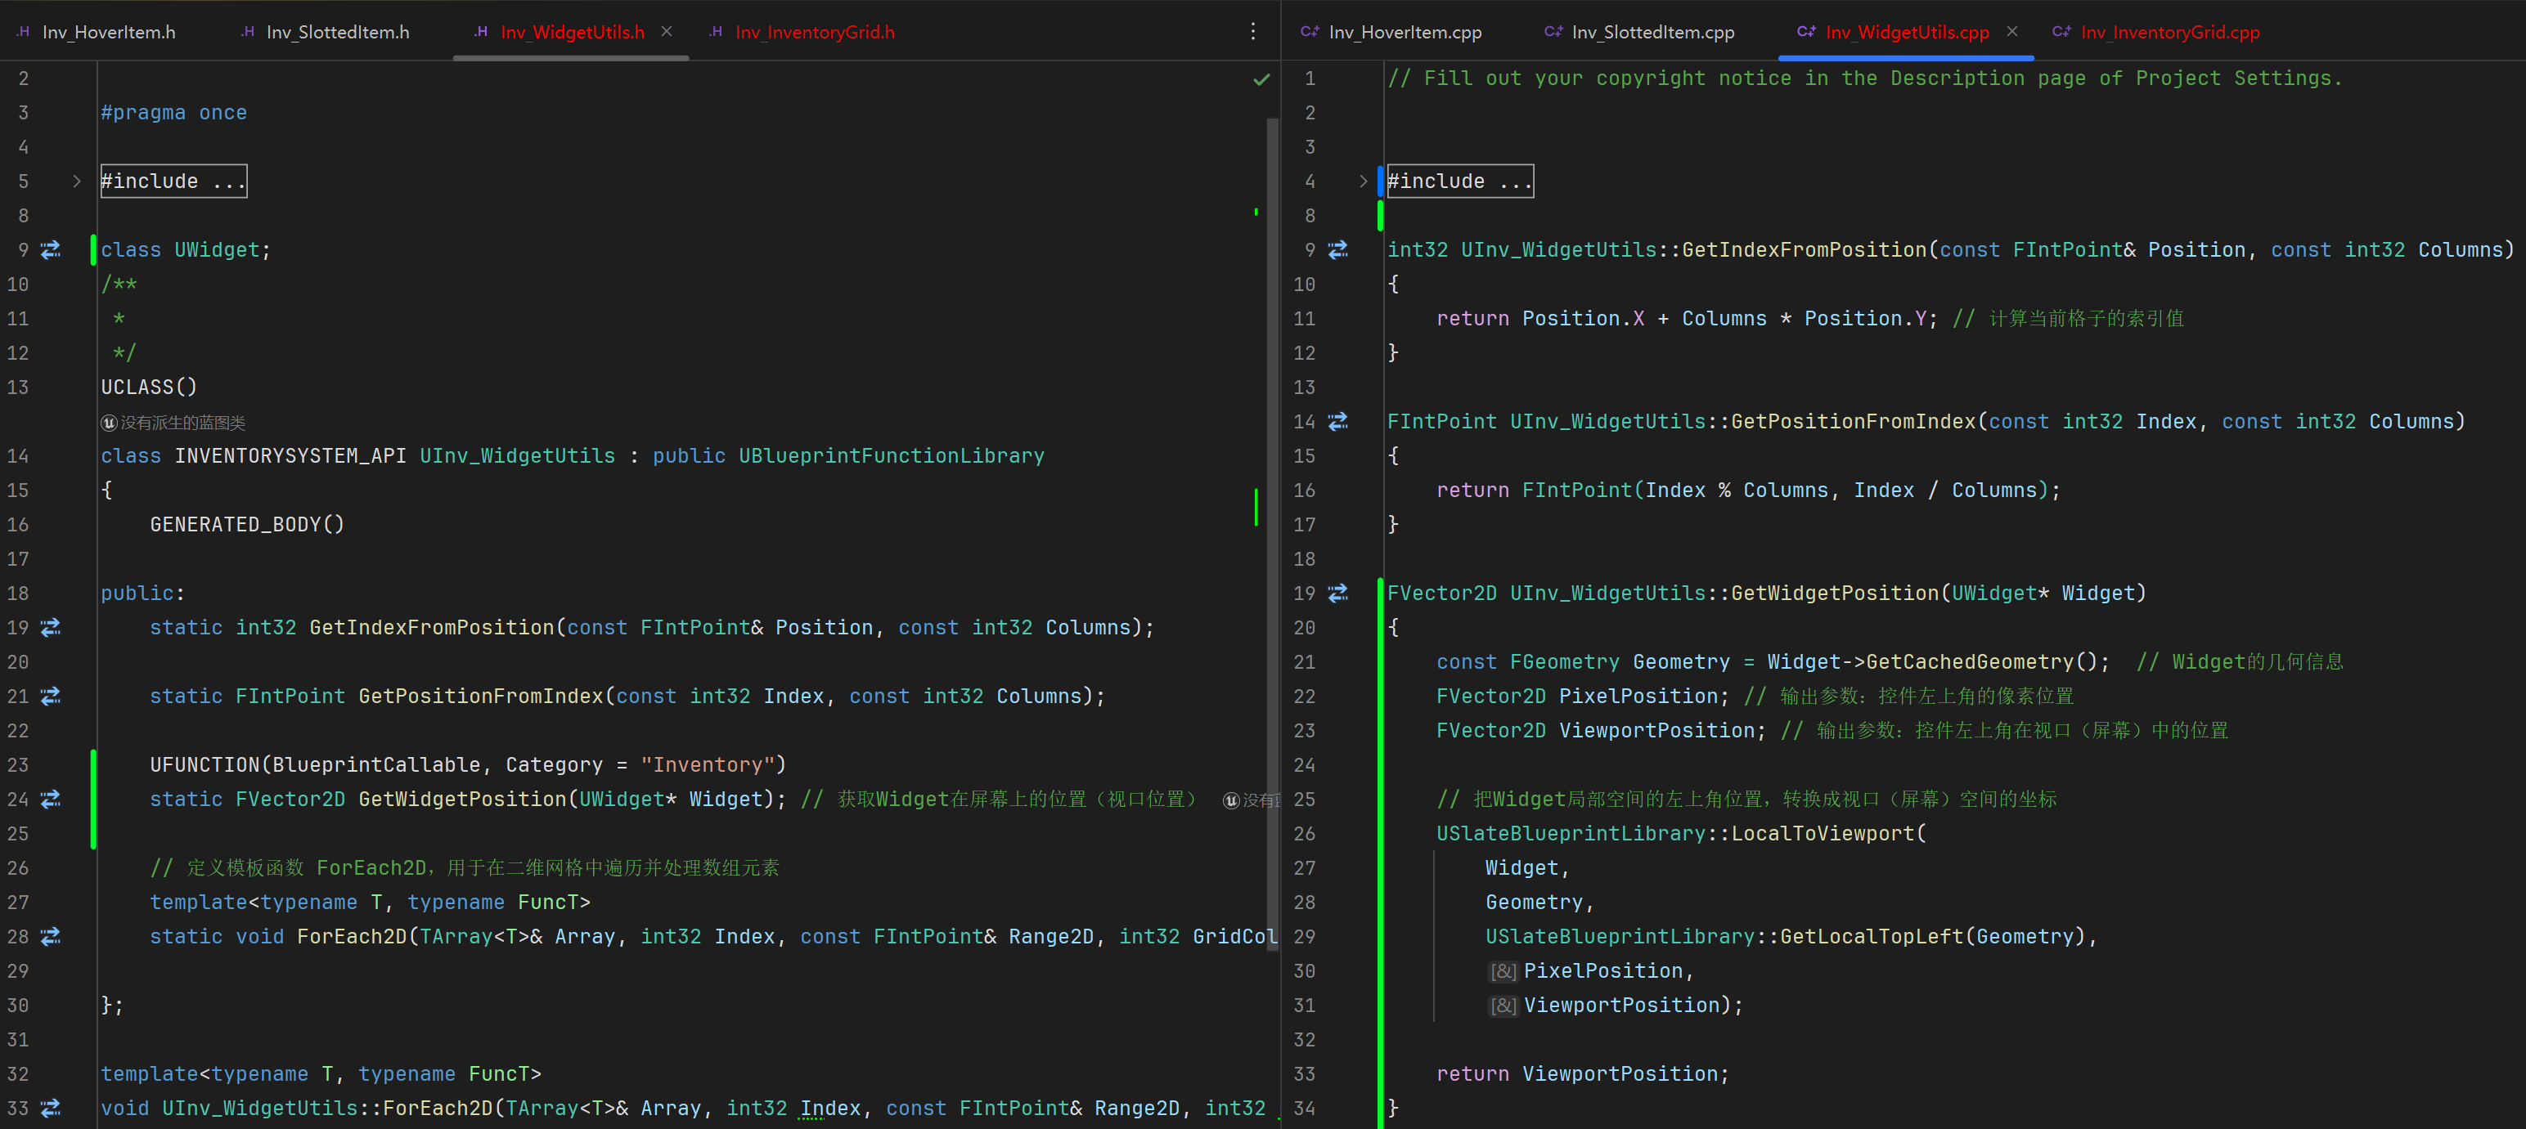Close the Inv_WidgetUtils.h tab
The height and width of the screenshot is (1129, 2526).
(667, 31)
